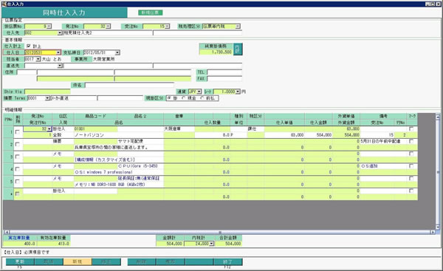The width and height of the screenshot is (443, 271).
Task: Click the green button beside 同時仕入入力 header
Action: [151, 13]
